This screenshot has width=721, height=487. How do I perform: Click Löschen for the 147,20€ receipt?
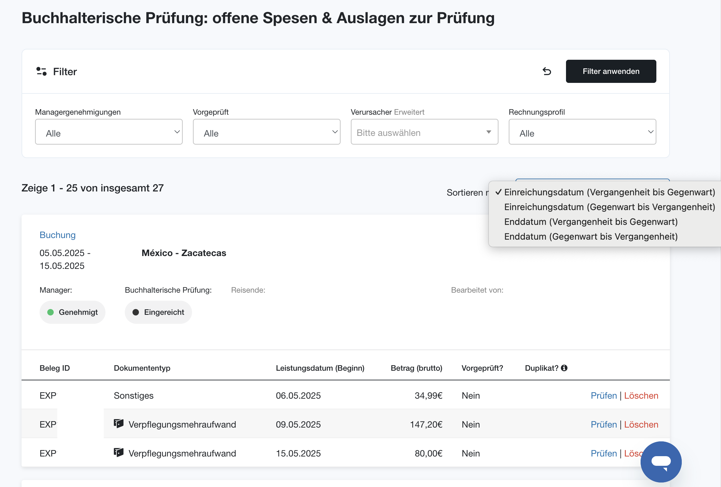(x=641, y=424)
